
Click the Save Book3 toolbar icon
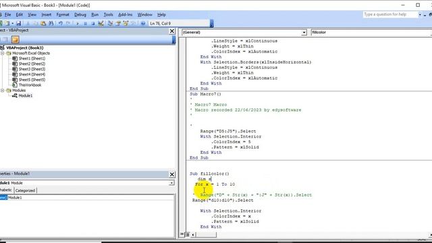pyautogui.click(x=18, y=24)
